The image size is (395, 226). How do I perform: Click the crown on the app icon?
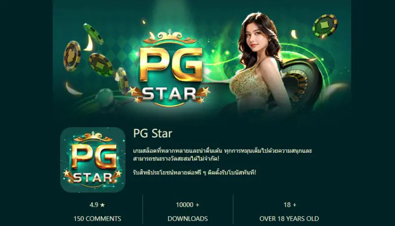pyautogui.click(x=93, y=137)
